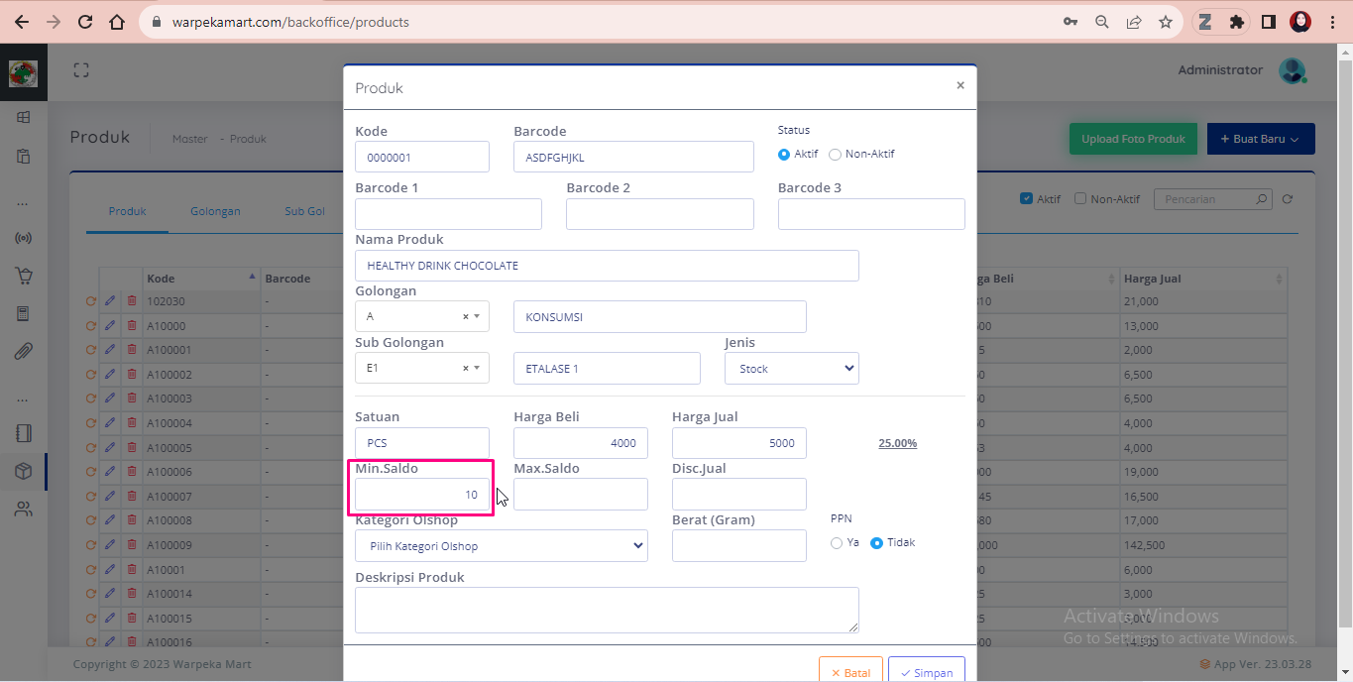Click the Deskripsi Produk text area
This screenshot has height=682, width=1353.
(607, 610)
